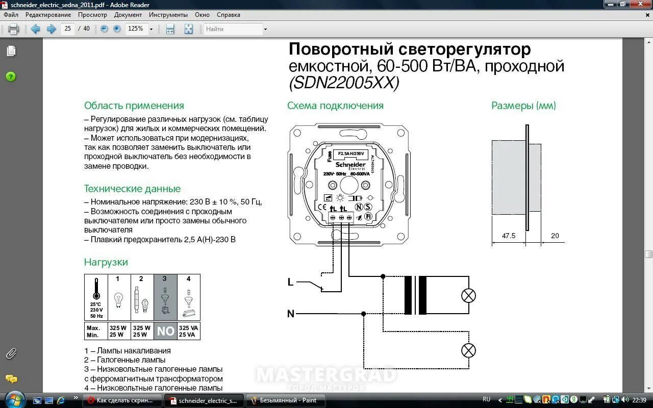The height and width of the screenshot is (408, 653).
Task: Zoom out with the minus button
Action: tap(105, 29)
